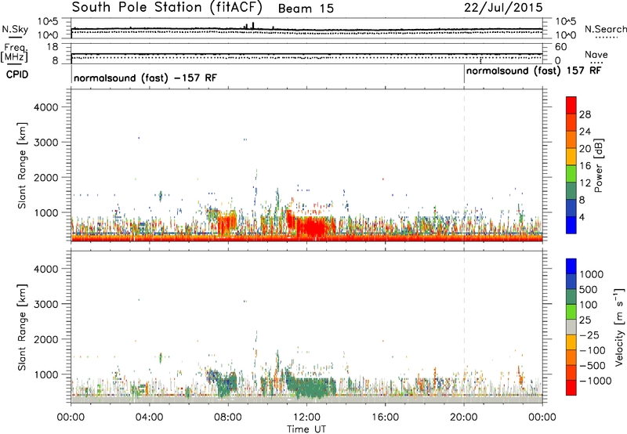
Task: Click the blue bottom segment of power colorbar
Action: pyautogui.click(x=571, y=225)
